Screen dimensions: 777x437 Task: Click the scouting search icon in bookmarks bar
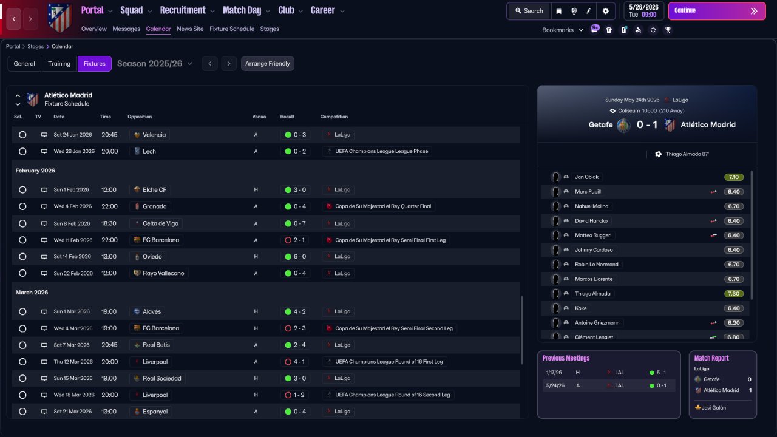pyautogui.click(x=638, y=30)
